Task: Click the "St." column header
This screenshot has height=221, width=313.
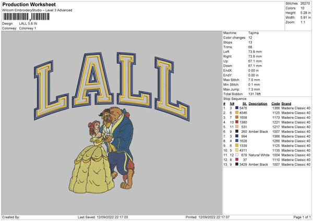Action: pos(245,104)
